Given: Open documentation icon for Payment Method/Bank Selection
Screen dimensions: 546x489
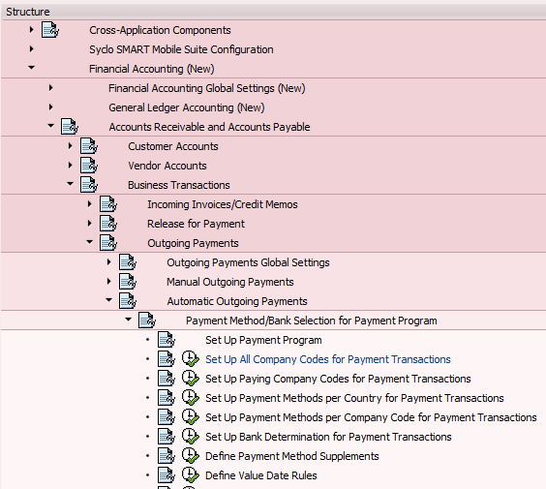Looking at the screenshot, I should [x=147, y=321].
